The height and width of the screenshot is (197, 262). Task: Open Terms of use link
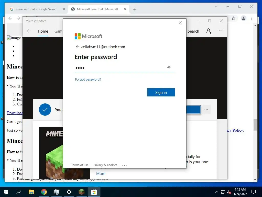click(80, 165)
